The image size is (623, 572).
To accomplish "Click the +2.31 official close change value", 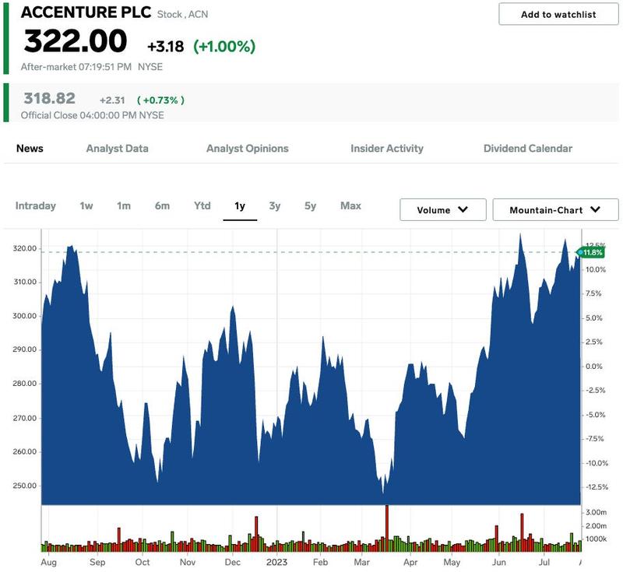I will pos(112,100).
